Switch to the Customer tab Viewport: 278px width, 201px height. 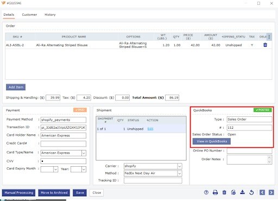29,15
